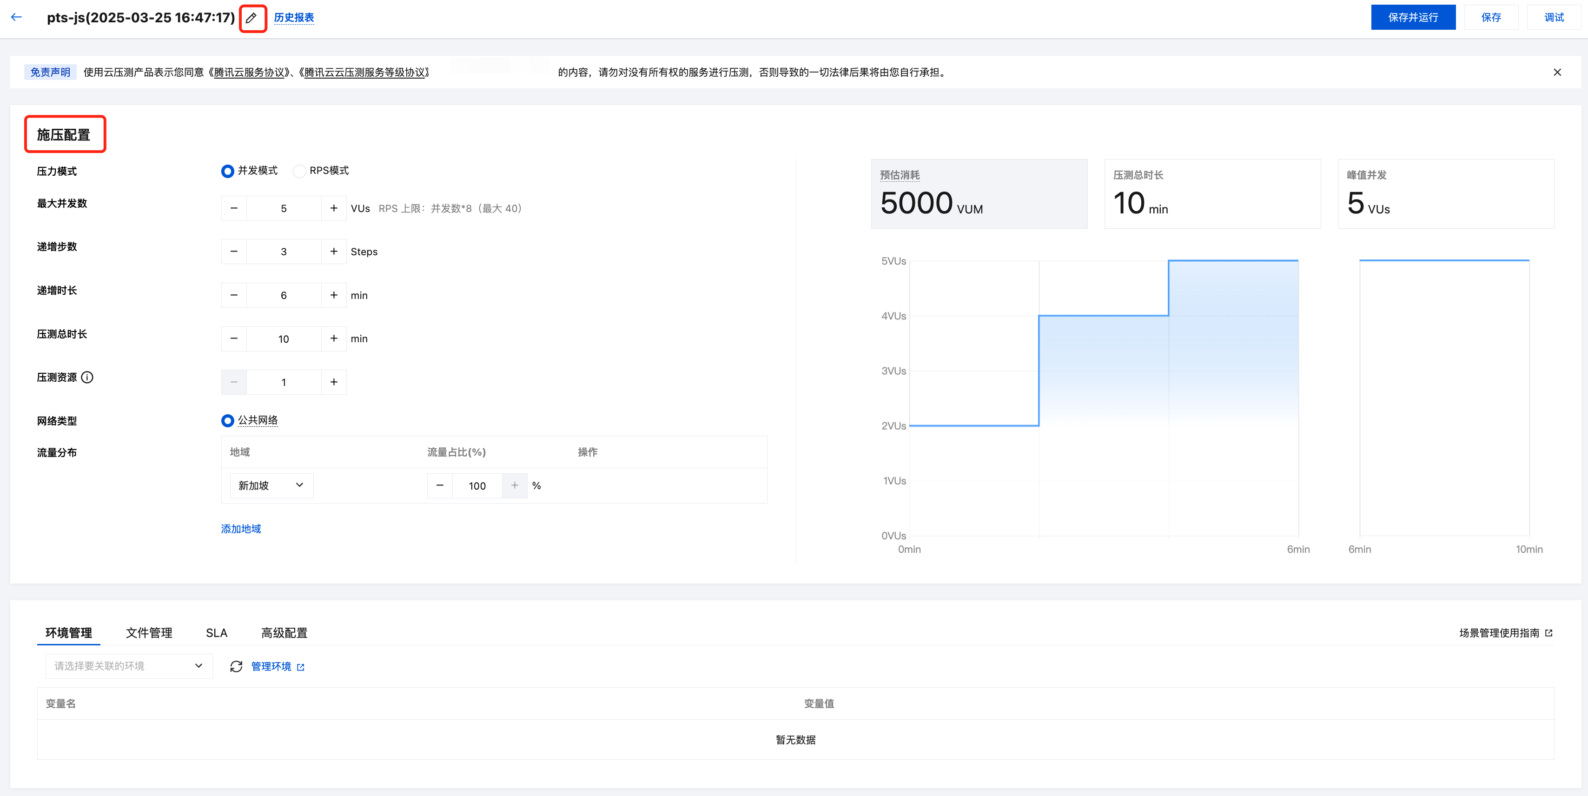Click the refresh icon beside 管理环境

pyautogui.click(x=236, y=666)
